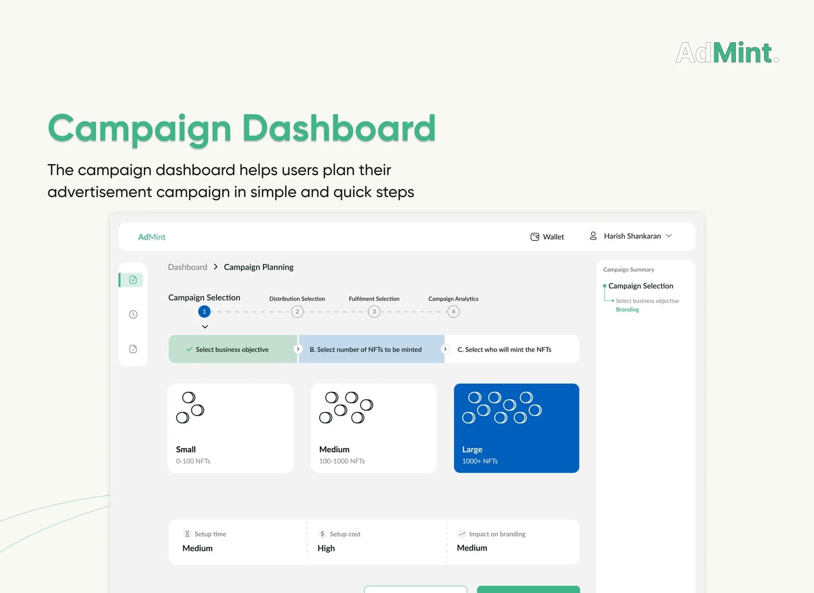Jump to step 3 Fulfilment Selection
Screen dimensions: 814x593
[374, 311]
